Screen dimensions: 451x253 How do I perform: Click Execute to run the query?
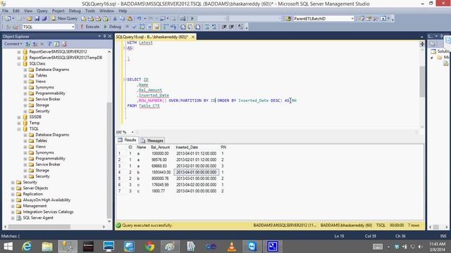click(x=89, y=27)
